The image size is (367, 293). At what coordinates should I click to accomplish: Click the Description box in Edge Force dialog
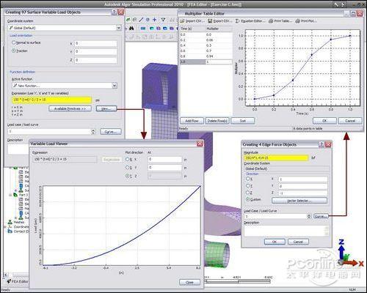pyautogui.click(x=286, y=231)
